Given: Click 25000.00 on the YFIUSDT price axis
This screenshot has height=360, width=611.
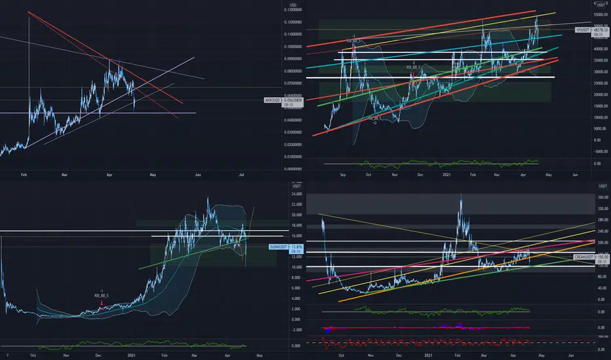Looking at the screenshot, I should tap(601, 83).
